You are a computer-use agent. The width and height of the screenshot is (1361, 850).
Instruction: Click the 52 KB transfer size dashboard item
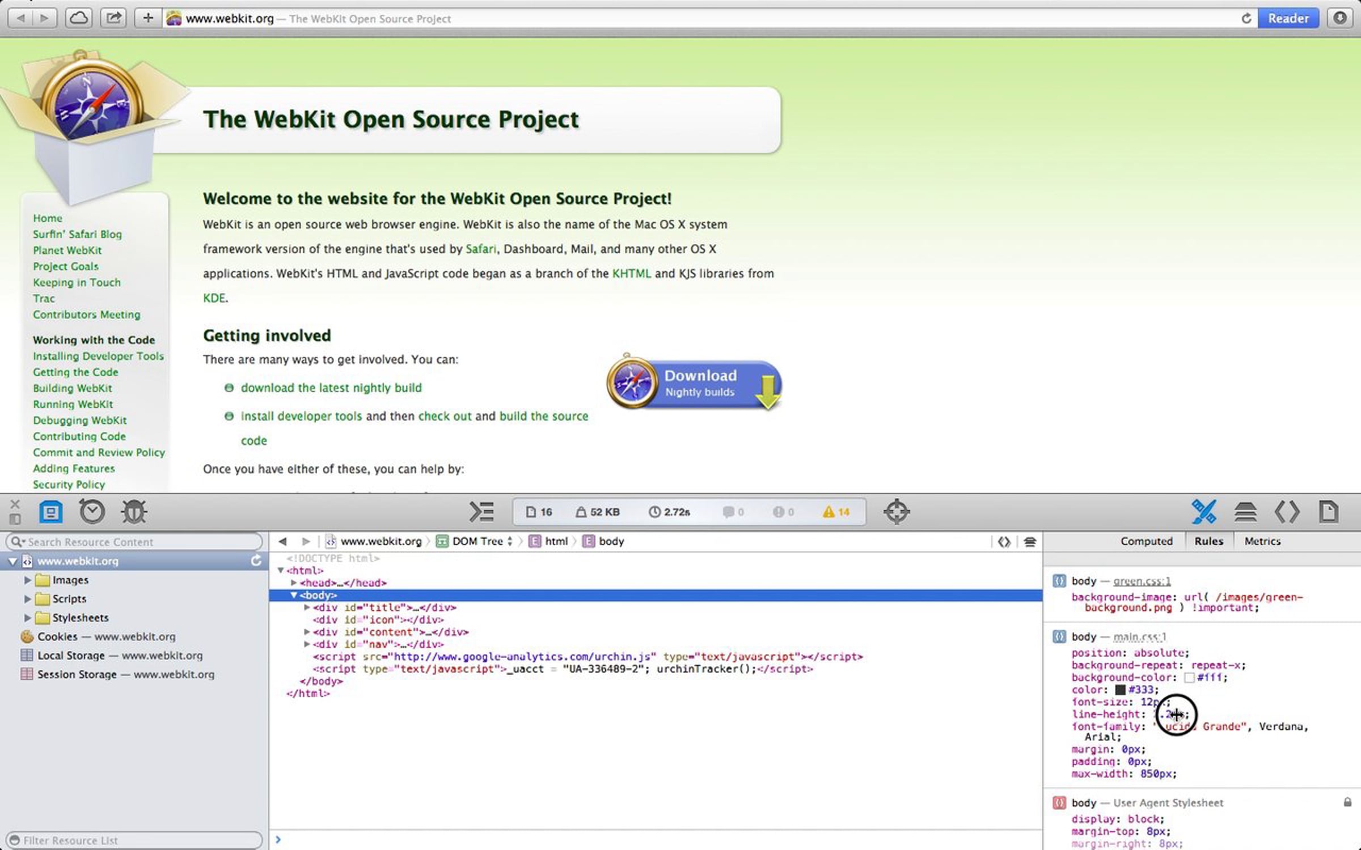[598, 512]
